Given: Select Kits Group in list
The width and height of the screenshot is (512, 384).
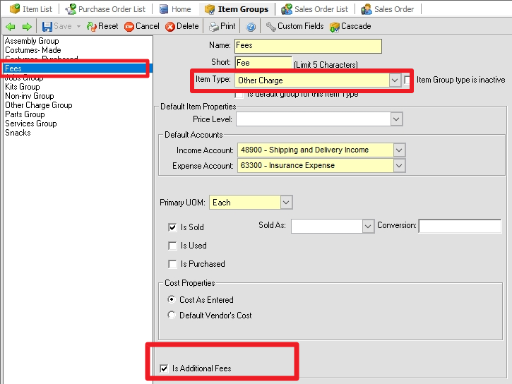Looking at the screenshot, I should point(23,87).
